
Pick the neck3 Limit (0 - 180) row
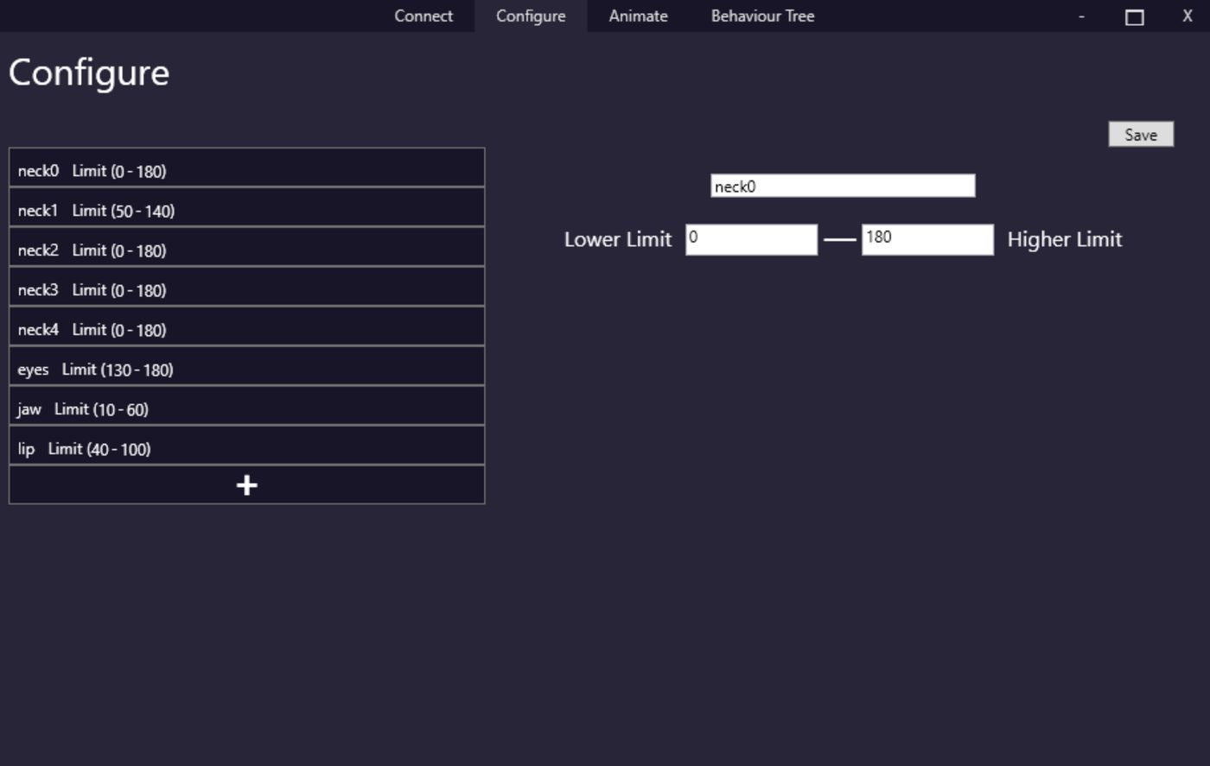click(247, 287)
